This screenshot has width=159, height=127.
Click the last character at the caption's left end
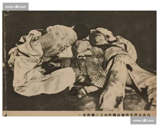(80, 114)
